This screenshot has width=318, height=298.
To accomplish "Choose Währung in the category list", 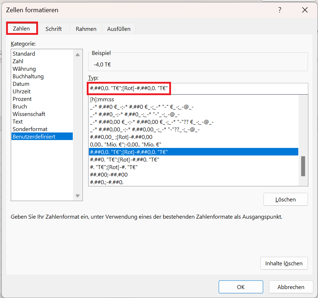I will [x=24, y=69].
